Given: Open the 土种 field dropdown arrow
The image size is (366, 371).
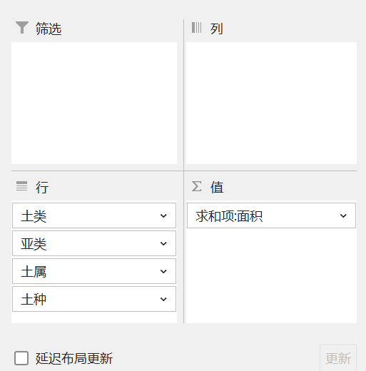Looking at the screenshot, I should tap(163, 299).
